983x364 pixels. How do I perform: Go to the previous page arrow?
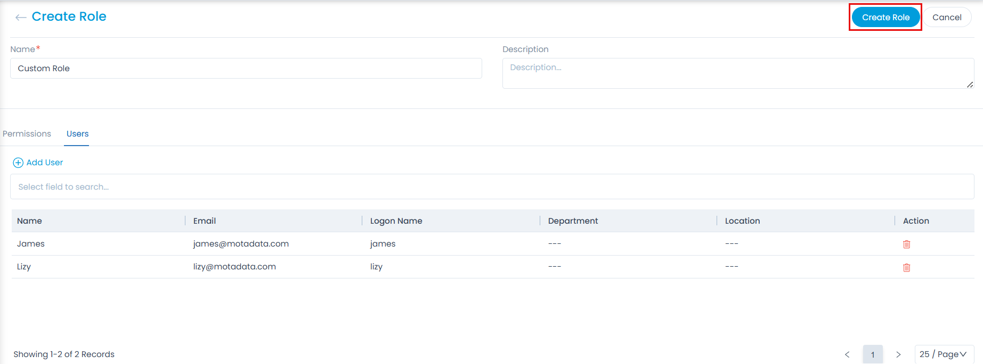[x=847, y=354]
